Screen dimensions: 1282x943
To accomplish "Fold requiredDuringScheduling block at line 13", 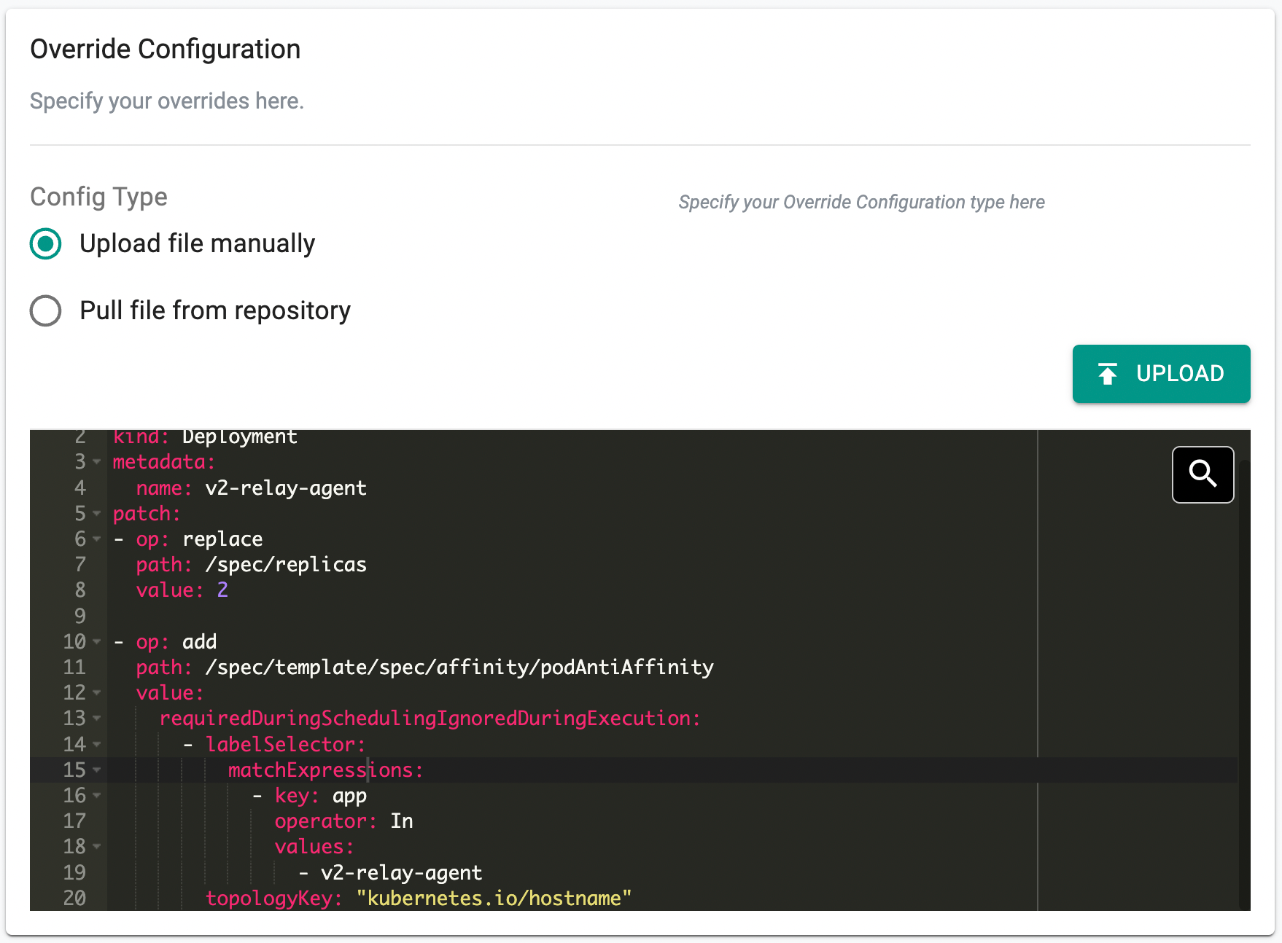I will pos(97,719).
